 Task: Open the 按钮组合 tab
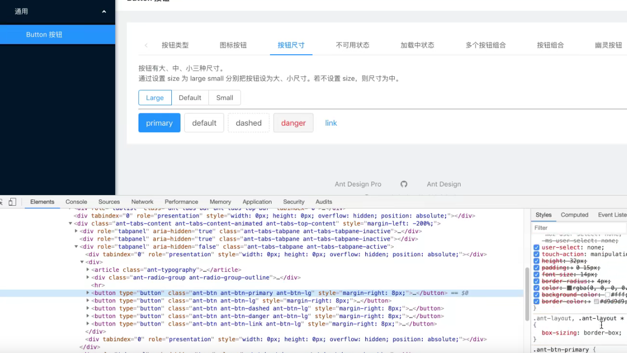pos(550,45)
